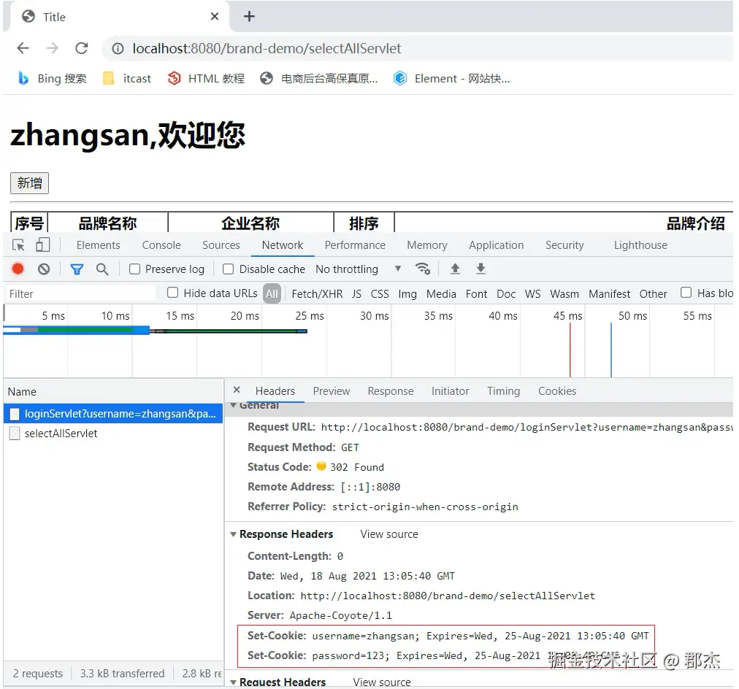Viewport: 739px width, 689px height.
Task: Filter by Manifest requests
Action: point(609,294)
